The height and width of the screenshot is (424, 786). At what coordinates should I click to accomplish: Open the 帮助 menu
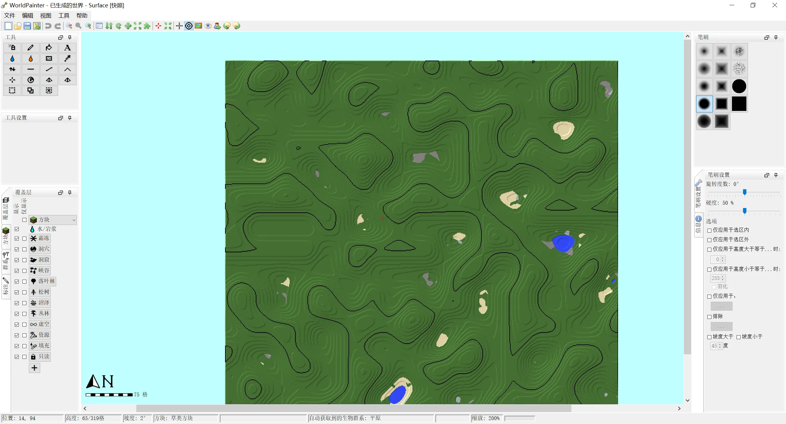tap(82, 15)
